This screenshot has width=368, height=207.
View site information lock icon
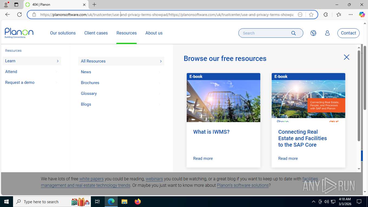tap(34, 15)
